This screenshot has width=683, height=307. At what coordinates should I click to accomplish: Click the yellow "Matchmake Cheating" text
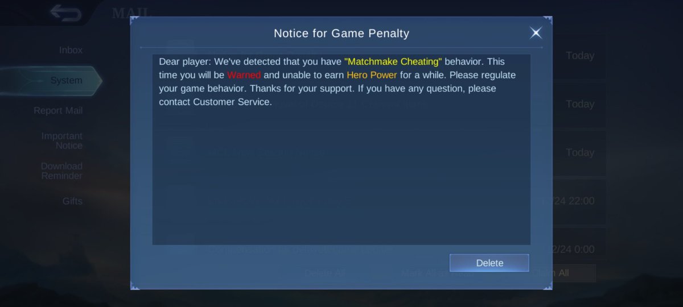click(x=393, y=61)
